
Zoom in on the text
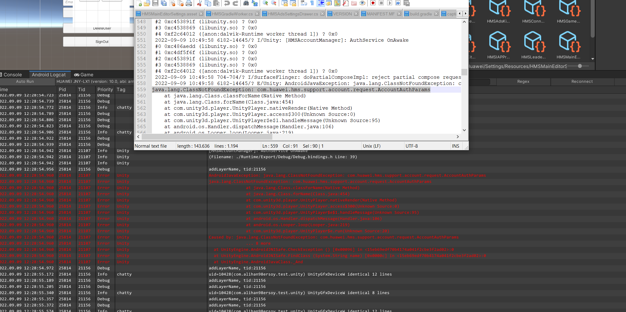pos(265,3)
